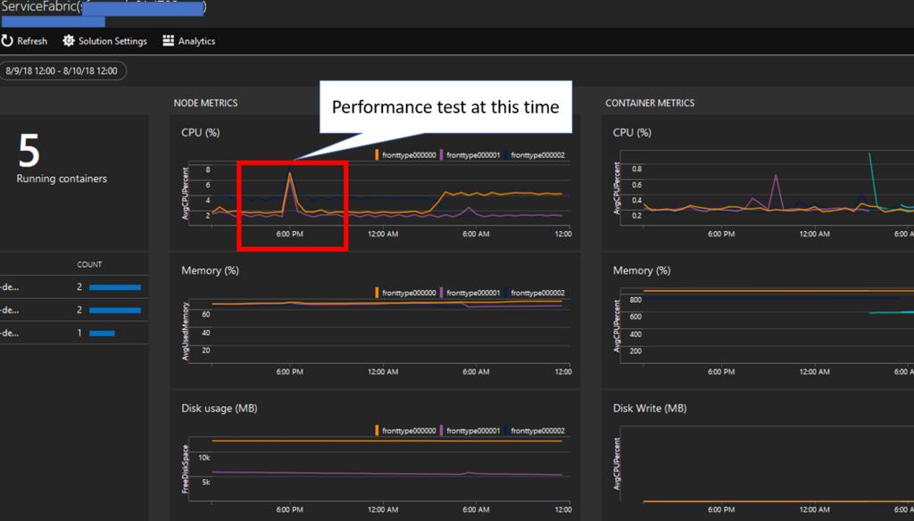The height and width of the screenshot is (521, 914).
Task: Open the container CPU (%) chart
Action: coord(758,183)
